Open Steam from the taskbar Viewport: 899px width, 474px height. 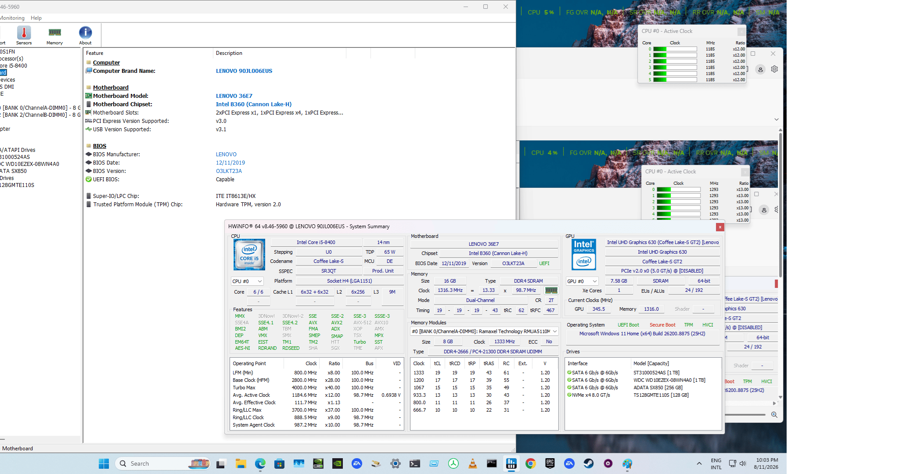click(588, 463)
